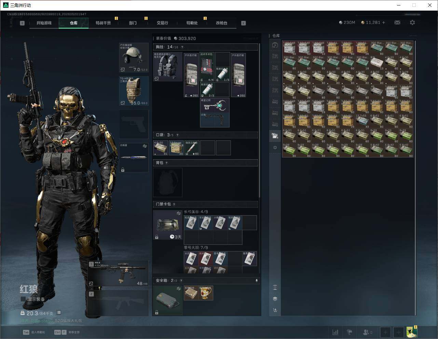Open the weight details list icon
The image size is (438, 339).
[59, 312]
